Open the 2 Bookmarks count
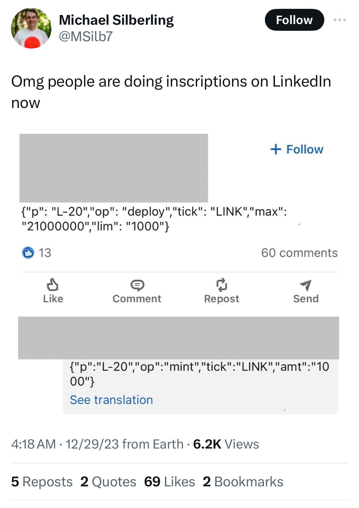This screenshot has width=359, height=508. (243, 482)
